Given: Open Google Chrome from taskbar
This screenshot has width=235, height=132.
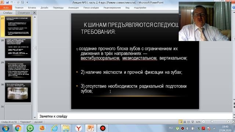Looking at the screenshot, I should click(18, 128).
